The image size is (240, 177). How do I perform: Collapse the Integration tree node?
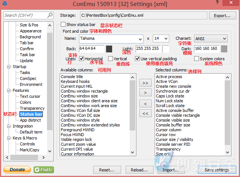point(9,126)
